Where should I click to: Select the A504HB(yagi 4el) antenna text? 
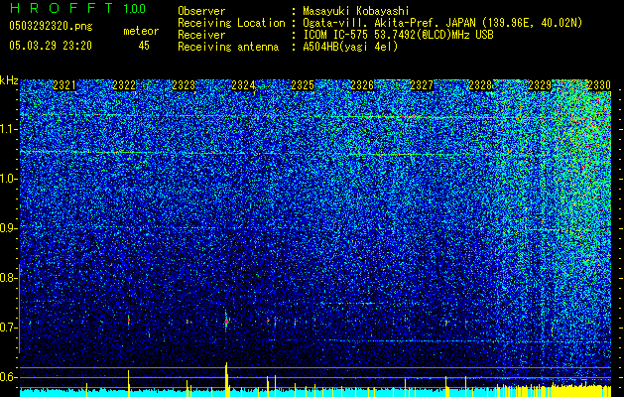point(350,47)
